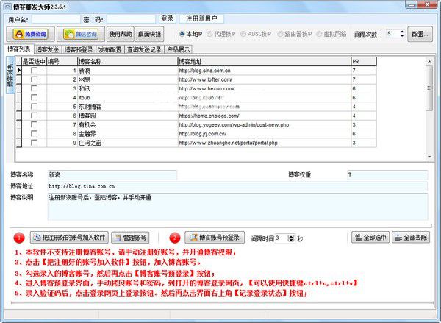The image size is (441, 323).
Task: Focus the 博客权重 text field
Action: (387, 175)
